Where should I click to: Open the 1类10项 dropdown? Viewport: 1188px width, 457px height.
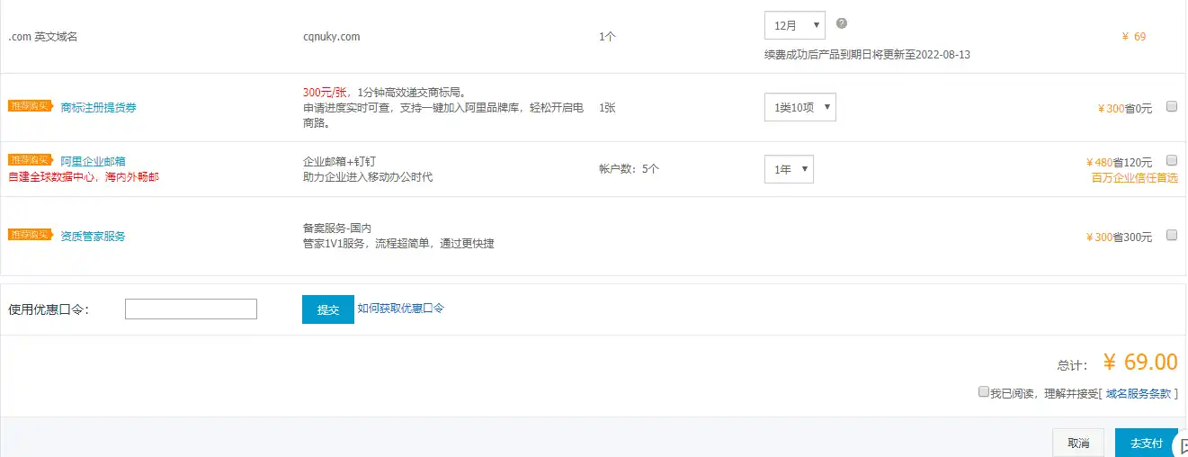coord(799,107)
